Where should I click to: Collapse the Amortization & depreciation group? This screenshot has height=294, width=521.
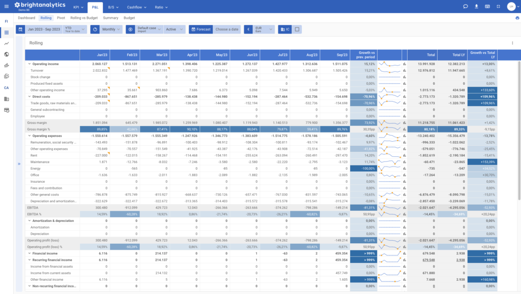point(29,221)
